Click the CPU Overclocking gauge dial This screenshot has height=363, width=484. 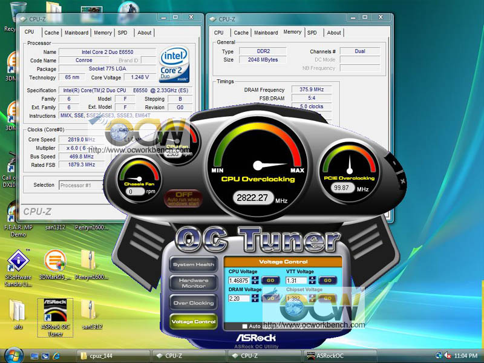point(258,165)
